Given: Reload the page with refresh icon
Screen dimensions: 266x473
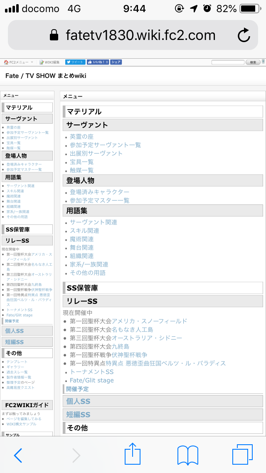Looking at the screenshot, I should coord(244,35).
